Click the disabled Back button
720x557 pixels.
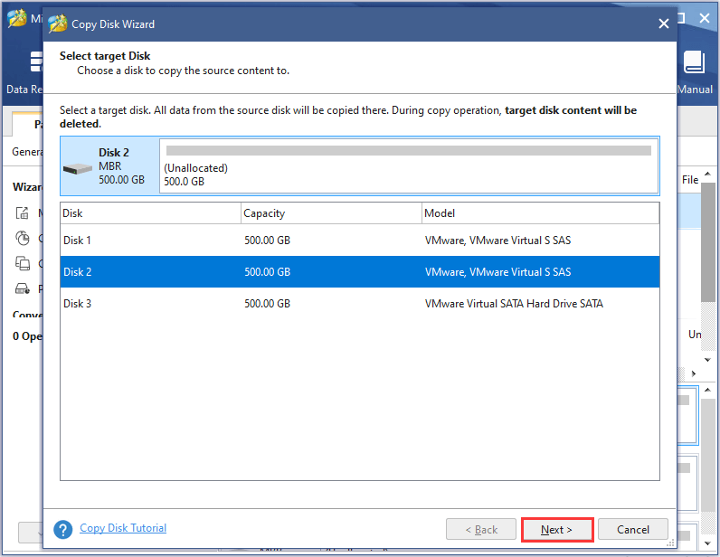click(x=481, y=530)
